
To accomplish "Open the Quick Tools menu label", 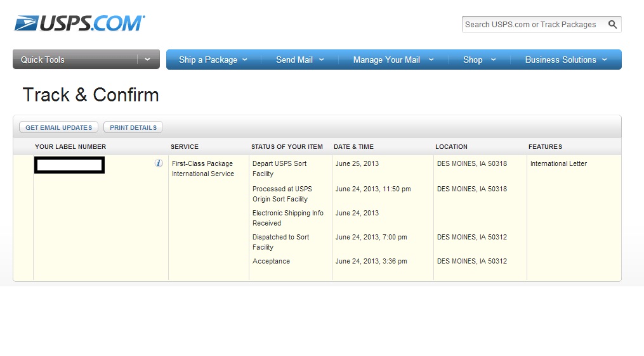I will point(43,60).
